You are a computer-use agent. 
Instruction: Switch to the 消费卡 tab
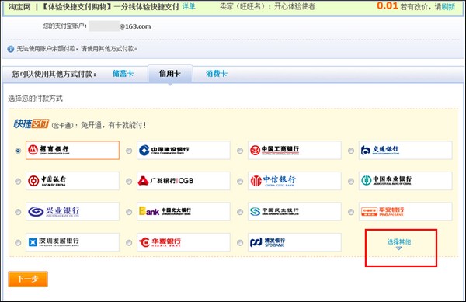217,73
